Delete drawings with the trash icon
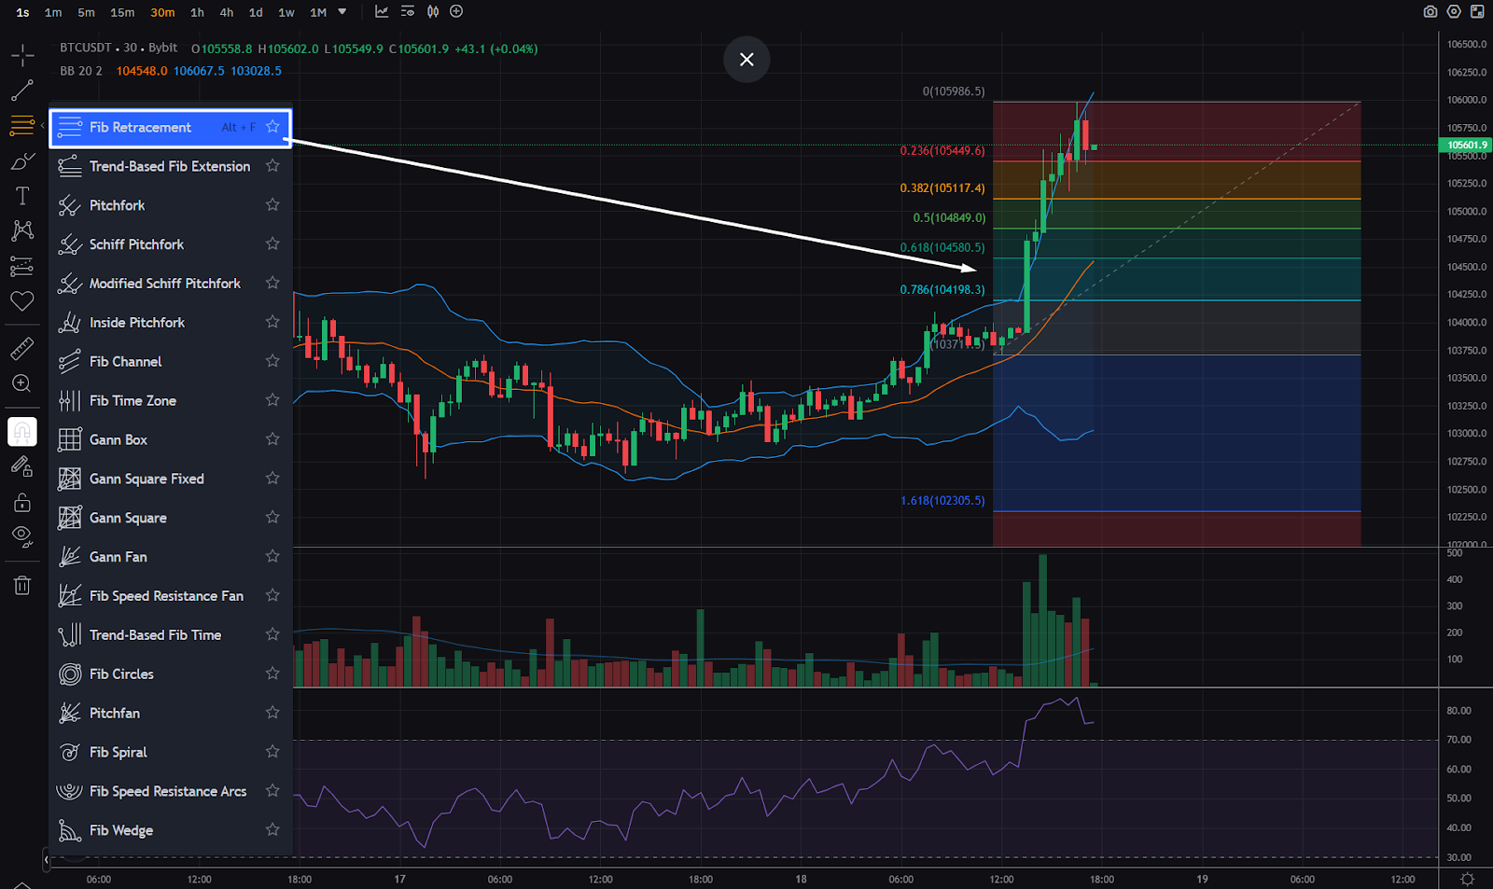Screen dimensions: 1493x889 pos(22,586)
